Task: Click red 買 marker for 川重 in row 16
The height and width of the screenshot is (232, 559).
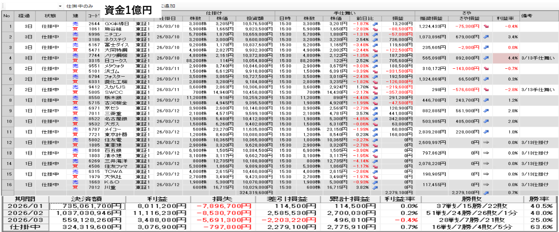Action: coord(75,187)
